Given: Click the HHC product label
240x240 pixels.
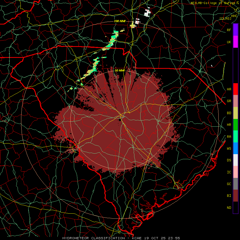Looking at the screenshot, I should point(234,16).
